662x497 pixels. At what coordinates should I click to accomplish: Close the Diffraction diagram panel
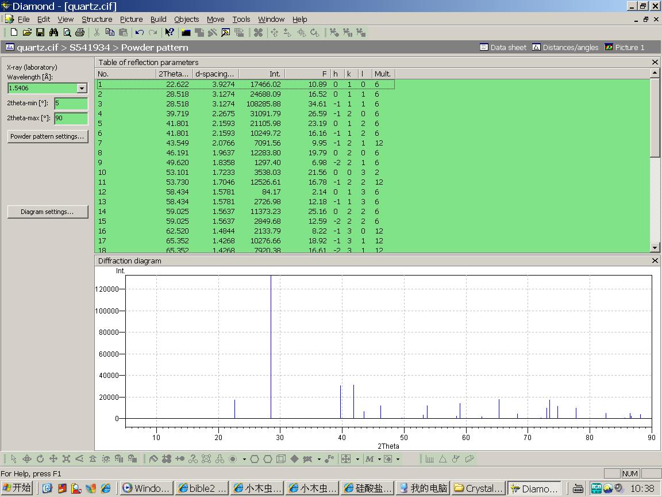coord(655,261)
